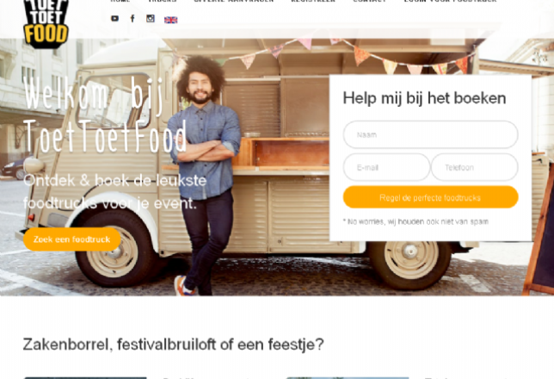
Task: Open the YouTube channel icon
Action: (114, 18)
